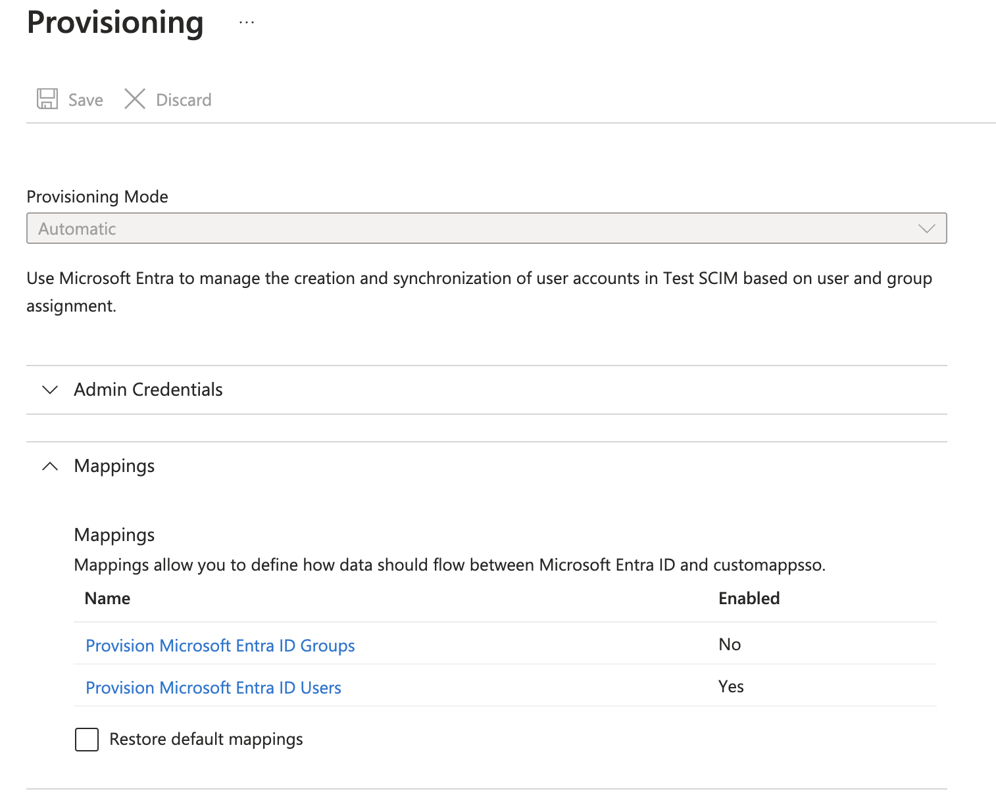Image resolution: width=996 pixels, height=806 pixels.
Task: Click the Discard X icon
Action: pyautogui.click(x=135, y=99)
